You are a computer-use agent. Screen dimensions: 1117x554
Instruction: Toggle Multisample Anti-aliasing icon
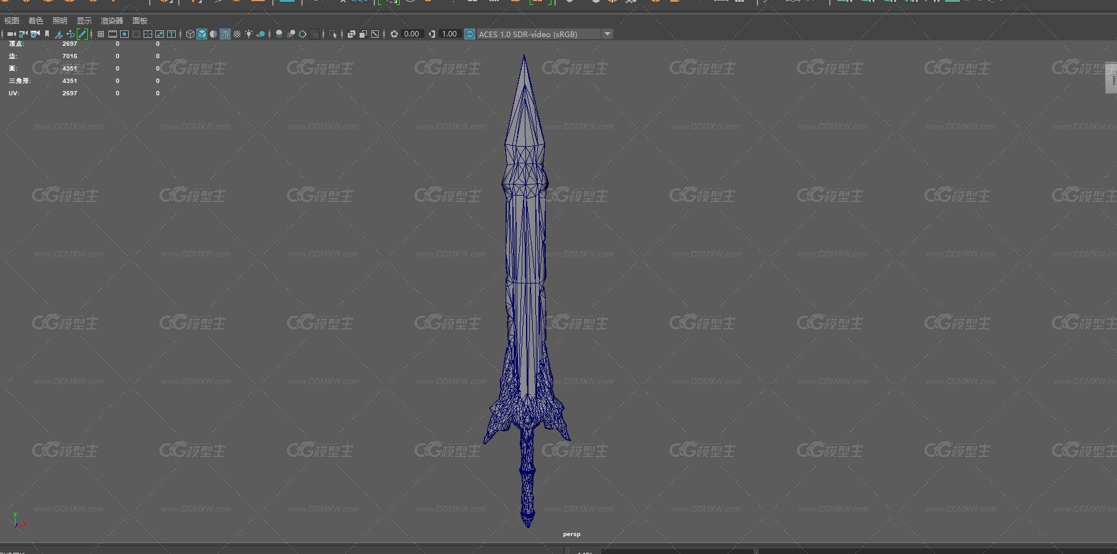click(303, 34)
